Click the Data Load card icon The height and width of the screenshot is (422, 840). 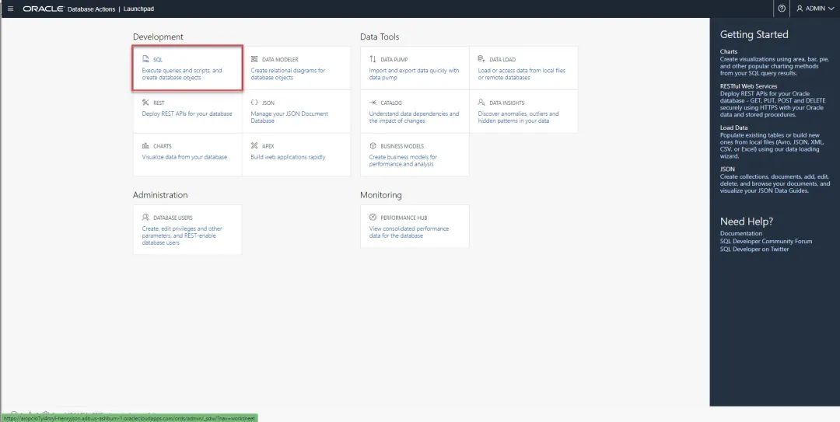pyautogui.click(x=481, y=59)
